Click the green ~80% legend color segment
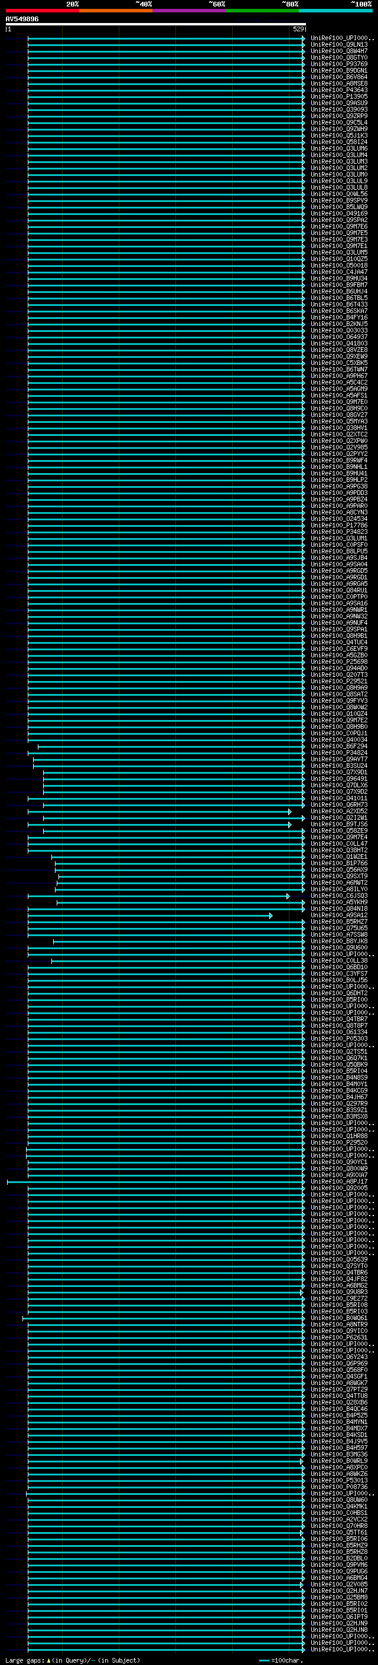The height and width of the screenshot is (1665, 378). tap(262, 11)
